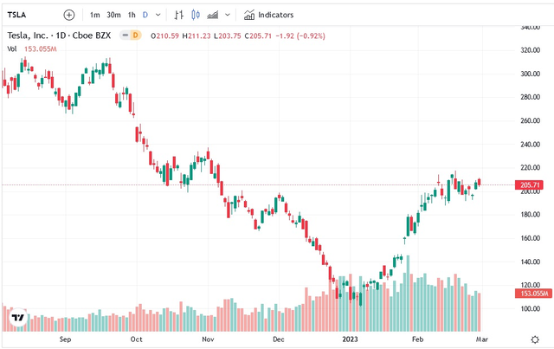Click the O210.59 open value
This screenshot has height=349, width=554.
click(164, 36)
